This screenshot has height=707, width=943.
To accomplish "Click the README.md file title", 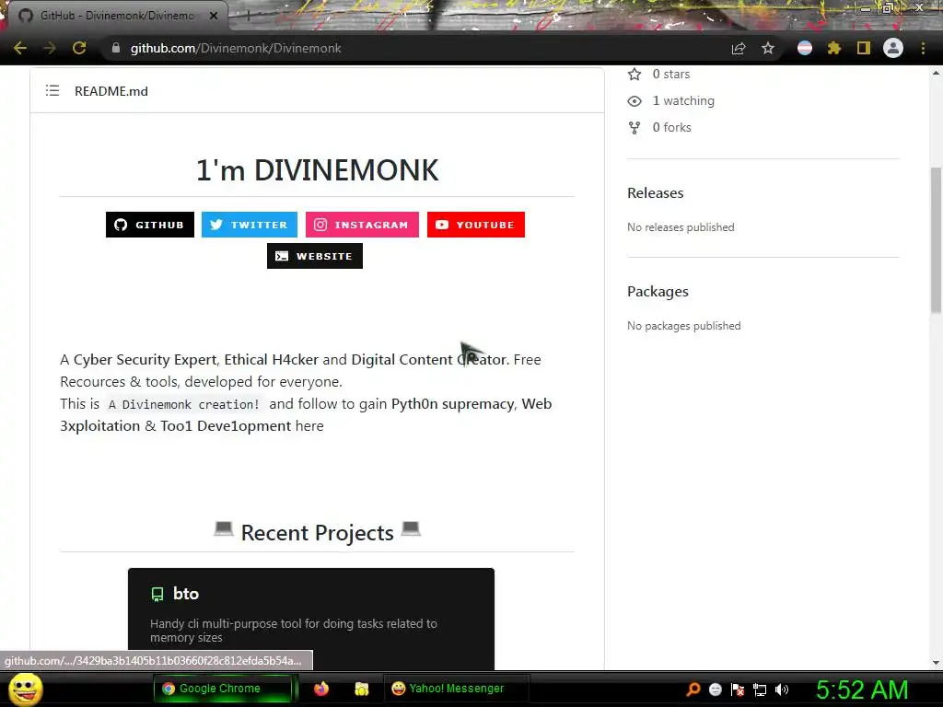I will click(x=111, y=91).
